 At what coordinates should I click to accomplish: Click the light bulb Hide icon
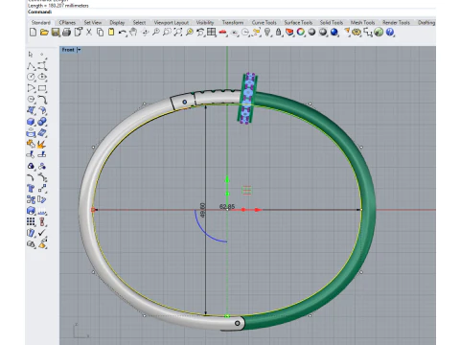pos(267,32)
